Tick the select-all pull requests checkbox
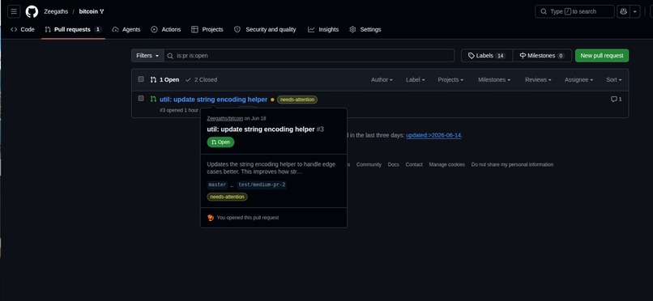 (141, 79)
